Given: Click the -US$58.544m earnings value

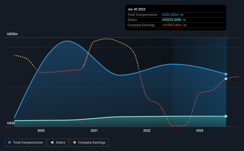Looking at the screenshot, I should tap(172, 25).
